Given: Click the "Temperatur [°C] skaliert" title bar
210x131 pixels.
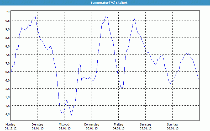Looking at the screenshot, I should tap(105, 2).
